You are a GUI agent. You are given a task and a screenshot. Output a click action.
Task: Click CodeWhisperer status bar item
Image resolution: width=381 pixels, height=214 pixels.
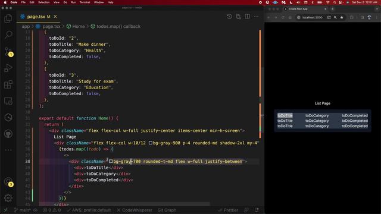tap(135, 210)
